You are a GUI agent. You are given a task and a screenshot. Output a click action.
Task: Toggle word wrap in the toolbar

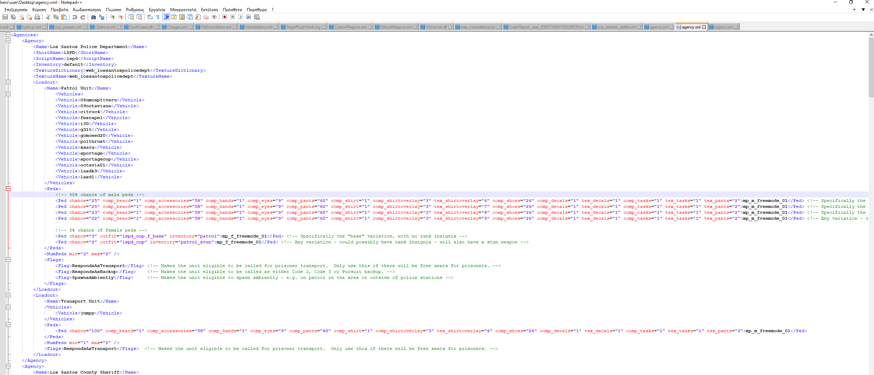click(x=150, y=17)
